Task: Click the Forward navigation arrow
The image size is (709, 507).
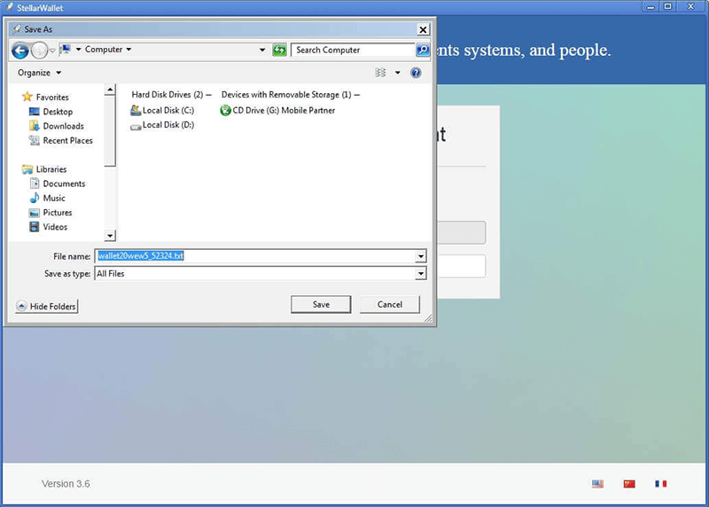Action: point(39,51)
